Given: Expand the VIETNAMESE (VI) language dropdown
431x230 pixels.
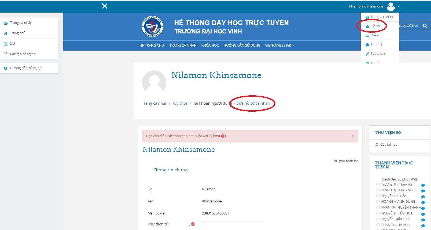Looking at the screenshot, I should pos(280,46).
